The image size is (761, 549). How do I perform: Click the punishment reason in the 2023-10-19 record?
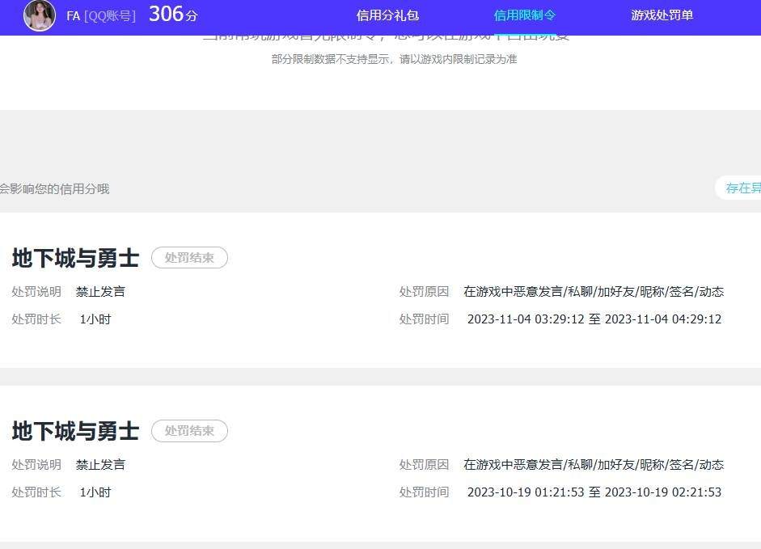(594, 465)
